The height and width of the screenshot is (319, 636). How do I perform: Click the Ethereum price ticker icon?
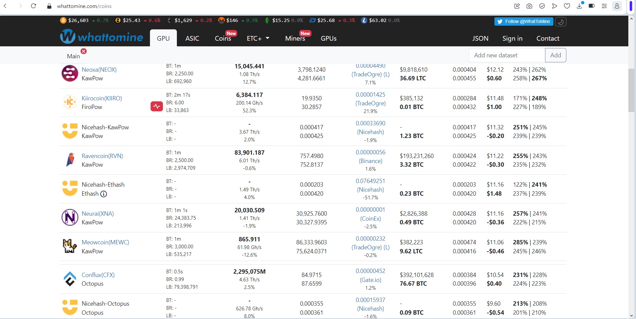pyautogui.click(x=169, y=20)
